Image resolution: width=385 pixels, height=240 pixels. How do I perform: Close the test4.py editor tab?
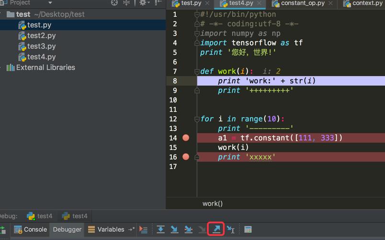(x=259, y=3)
